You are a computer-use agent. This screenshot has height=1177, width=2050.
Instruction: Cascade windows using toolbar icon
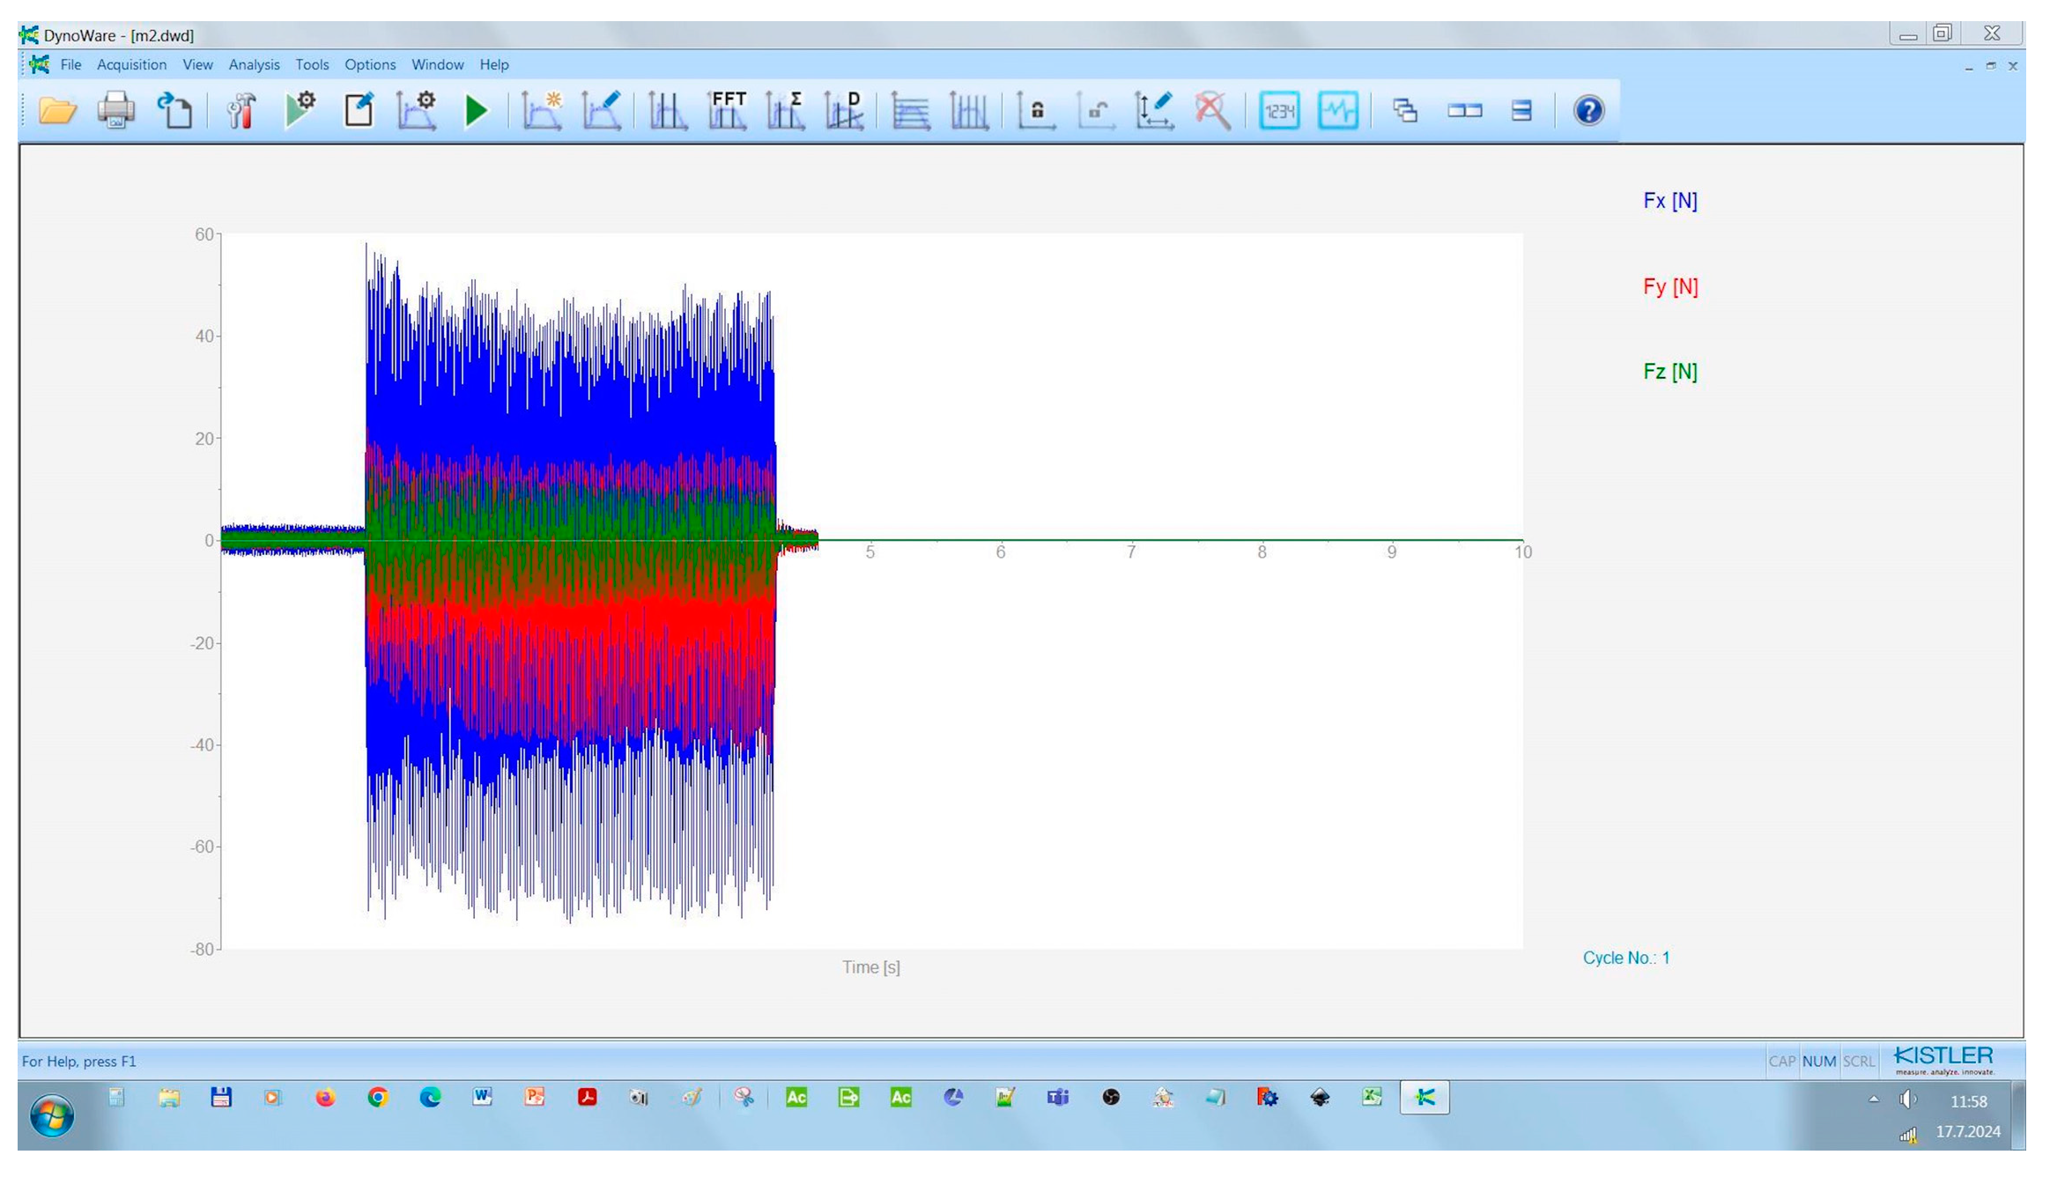click(x=1405, y=111)
